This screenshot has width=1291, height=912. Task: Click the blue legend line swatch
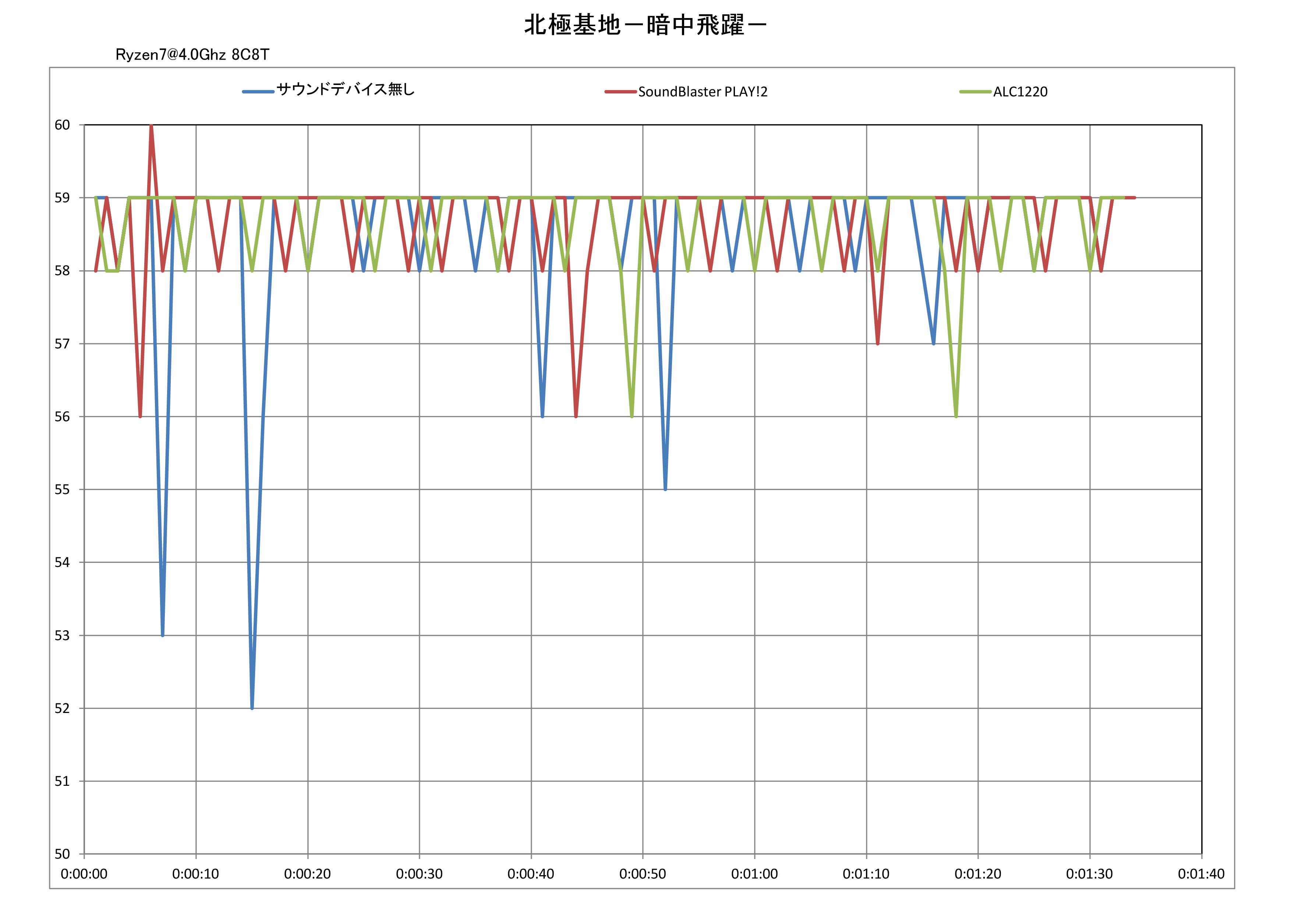tap(258, 92)
